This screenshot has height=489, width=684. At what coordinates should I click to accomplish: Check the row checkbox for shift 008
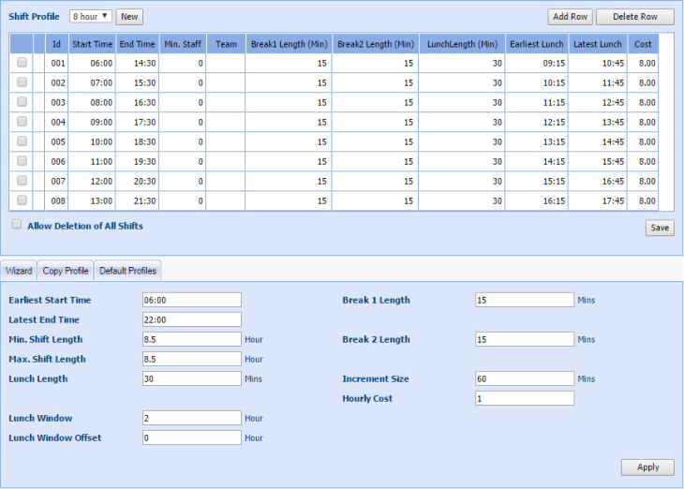pos(22,200)
